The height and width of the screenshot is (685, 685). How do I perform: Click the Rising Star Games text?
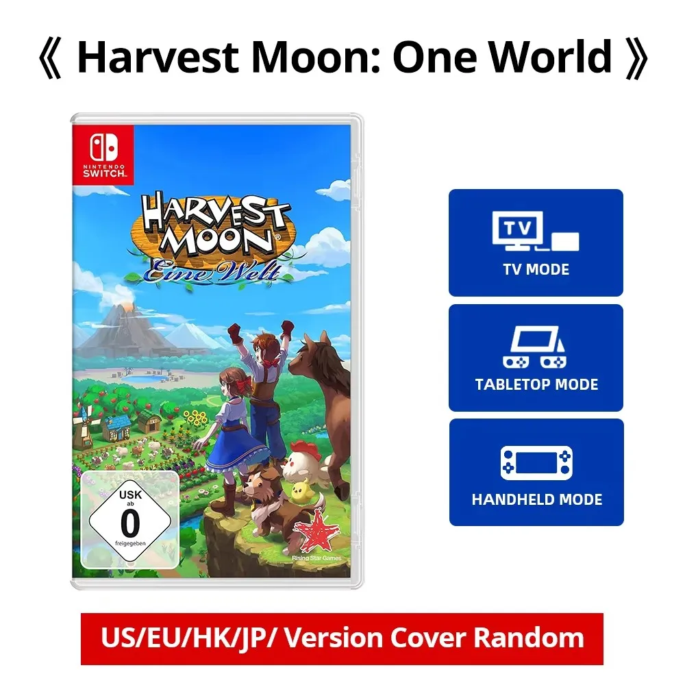pos(316,558)
